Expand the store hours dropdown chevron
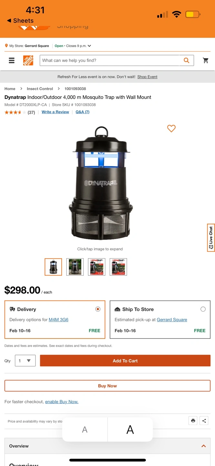Image resolution: width=215 pixels, height=466 pixels. (89, 46)
